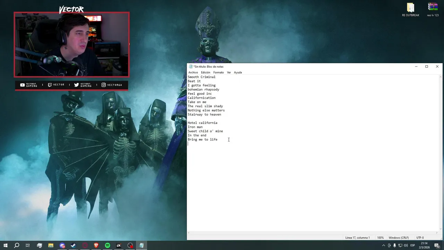Open the Windows Start menu
444x250 pixels.
[x=5, y=245]
